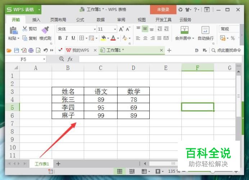Click print preview icon

click(38, 51)
